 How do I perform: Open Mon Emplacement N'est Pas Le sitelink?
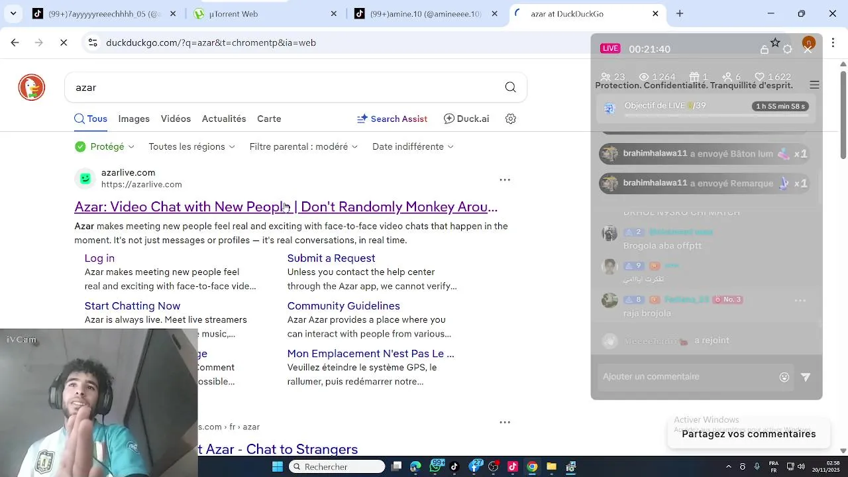[x=370, y=354]
